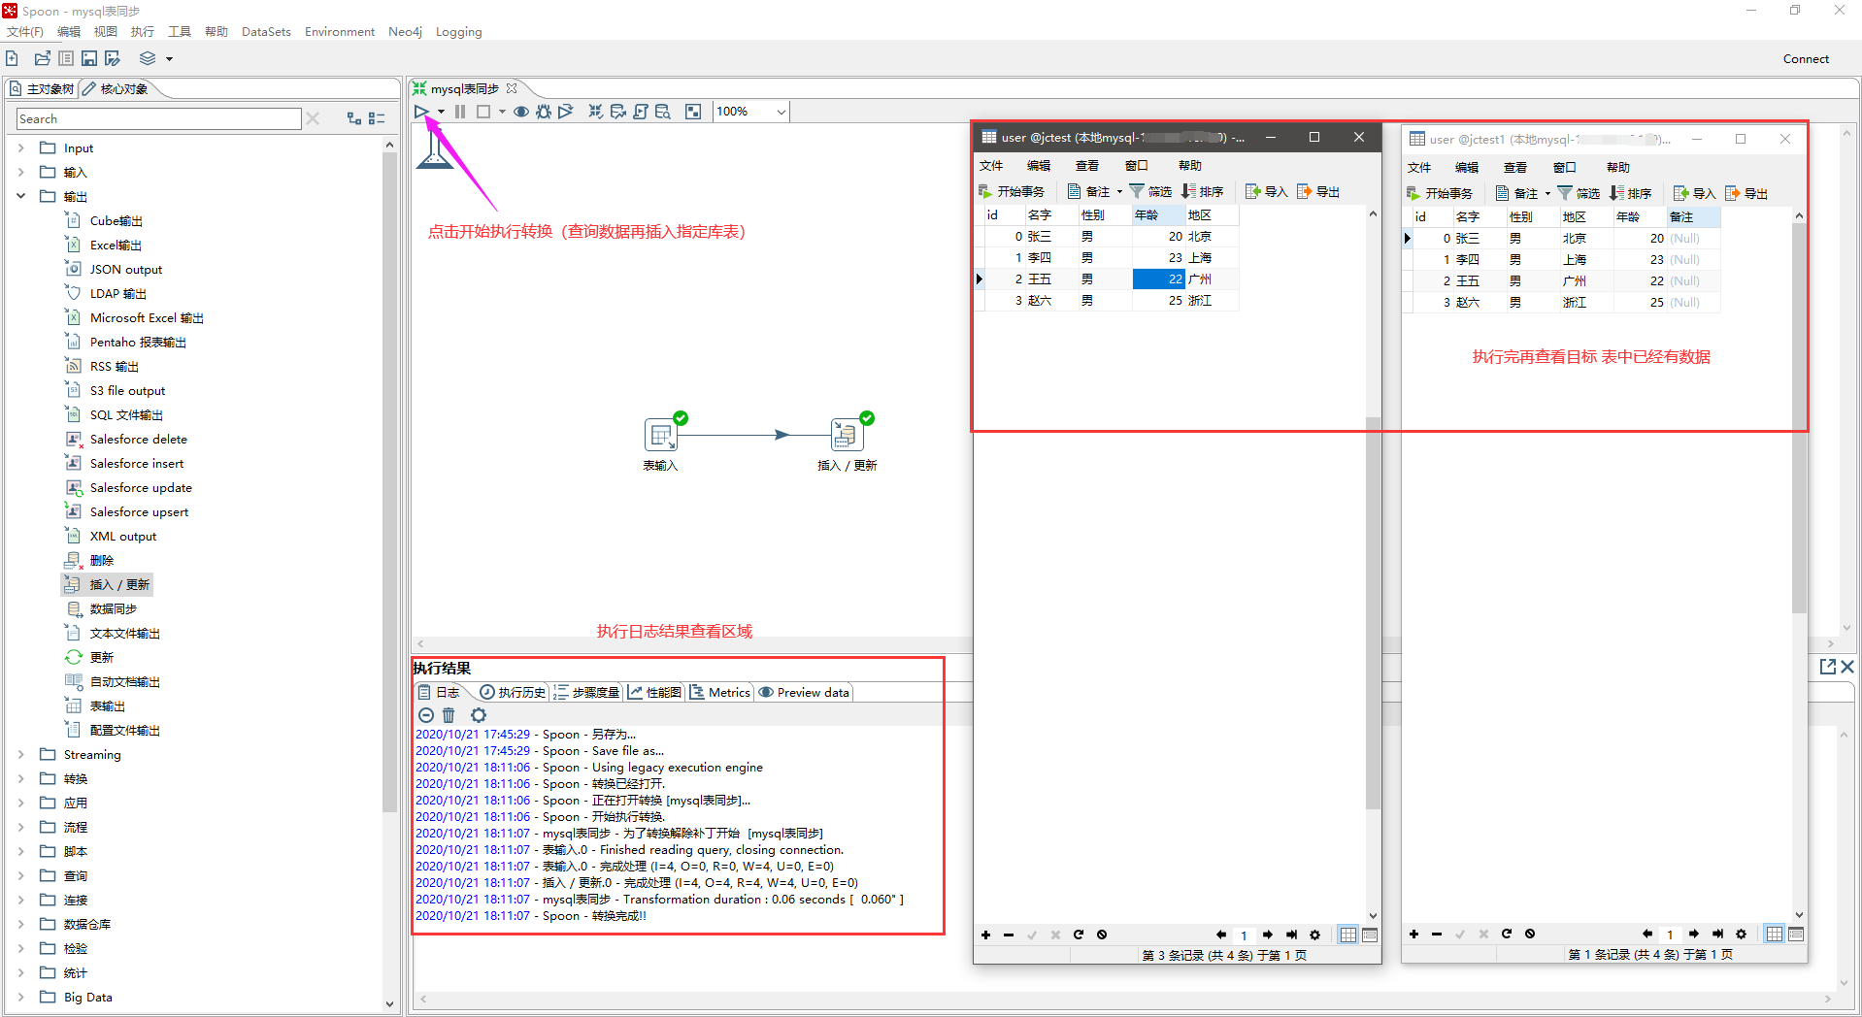Open 备注 dropdown in the jctest user window
Image resolution: width=1862 pixels, height=1017 pixels.
pyautogui.click(x=1119, y=191)
